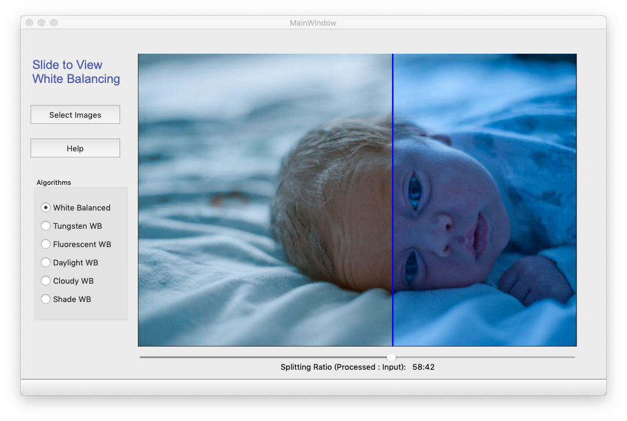This screenshot has width=627, height=421.
Task: Click the input right half of image
Action: 485,200
